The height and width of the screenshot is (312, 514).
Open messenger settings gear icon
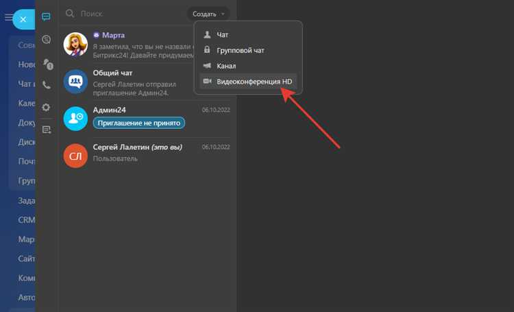pos(46,107)
